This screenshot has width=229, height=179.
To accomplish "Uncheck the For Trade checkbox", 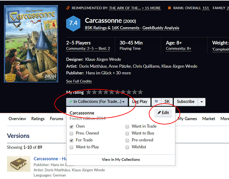I will pos(71,140).
